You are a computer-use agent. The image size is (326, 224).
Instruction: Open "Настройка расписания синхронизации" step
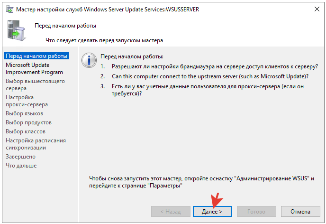click(36, 144)
